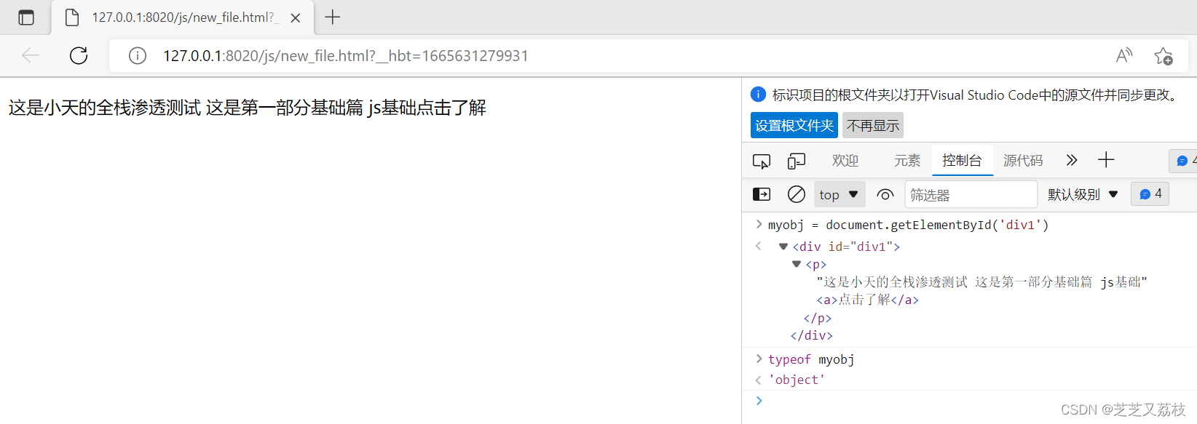Toggle the console sidebar
This screenshot has height=424, width=1197.
click(762, 194)
